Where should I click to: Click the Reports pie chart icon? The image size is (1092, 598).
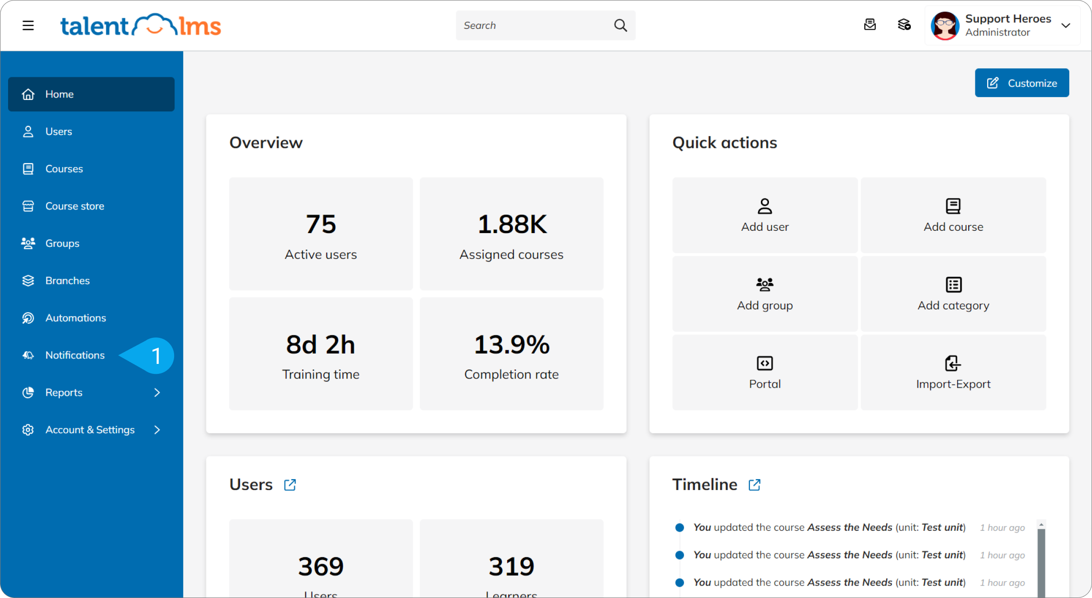pyautogui.click(x=28, y=392)
